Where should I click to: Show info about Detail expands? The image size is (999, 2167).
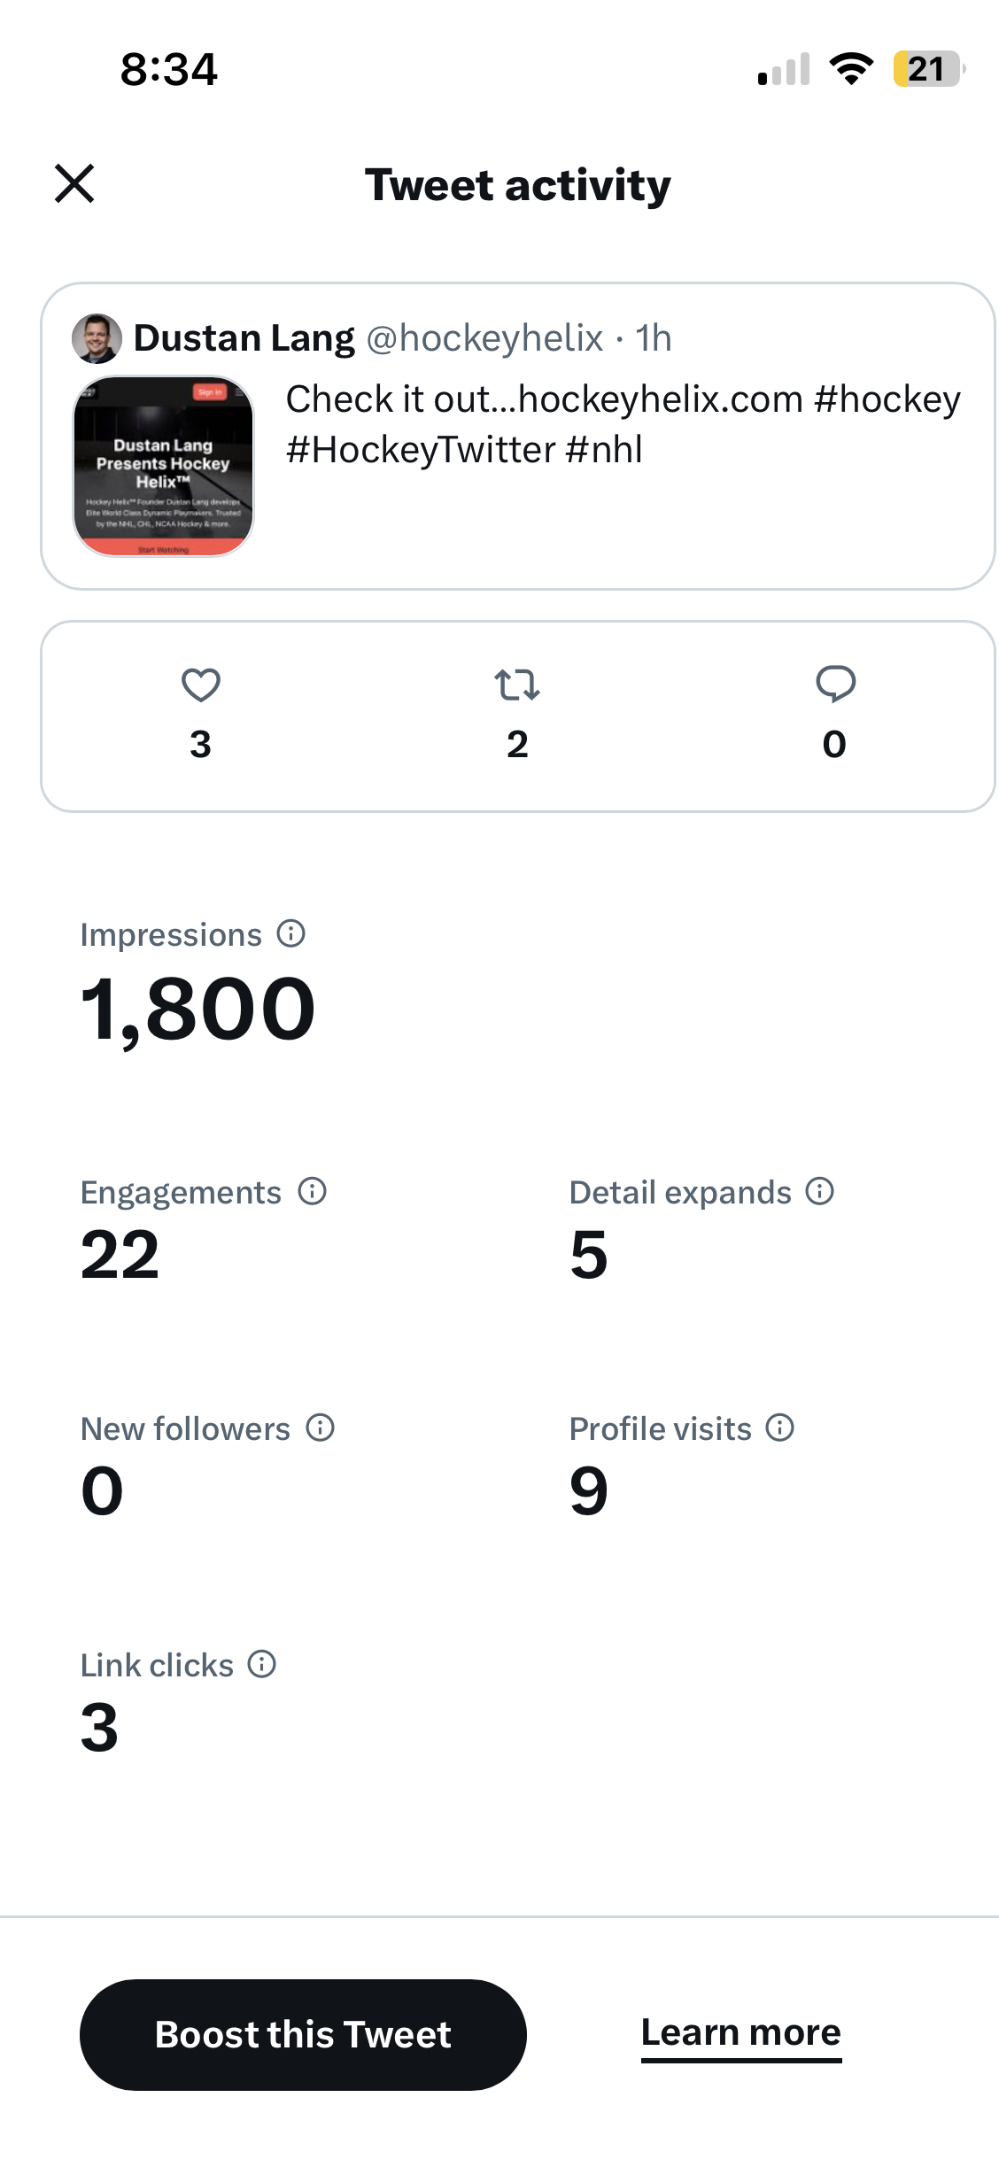pyautogui.click(x=820, y=1191)
